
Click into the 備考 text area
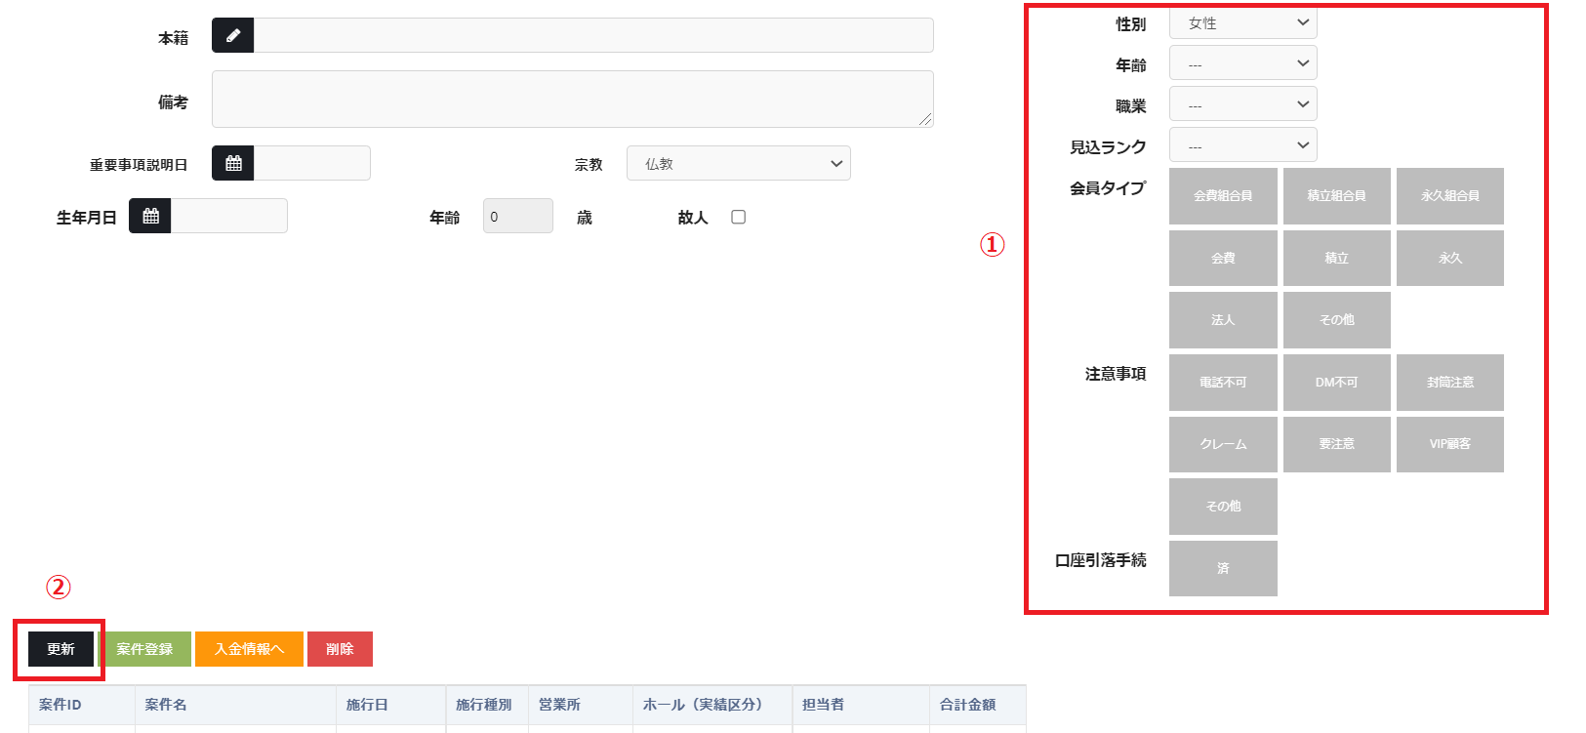pos(572,99)
